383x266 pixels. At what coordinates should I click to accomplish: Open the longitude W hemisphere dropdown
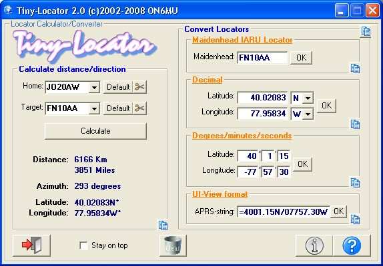(308, 114)
